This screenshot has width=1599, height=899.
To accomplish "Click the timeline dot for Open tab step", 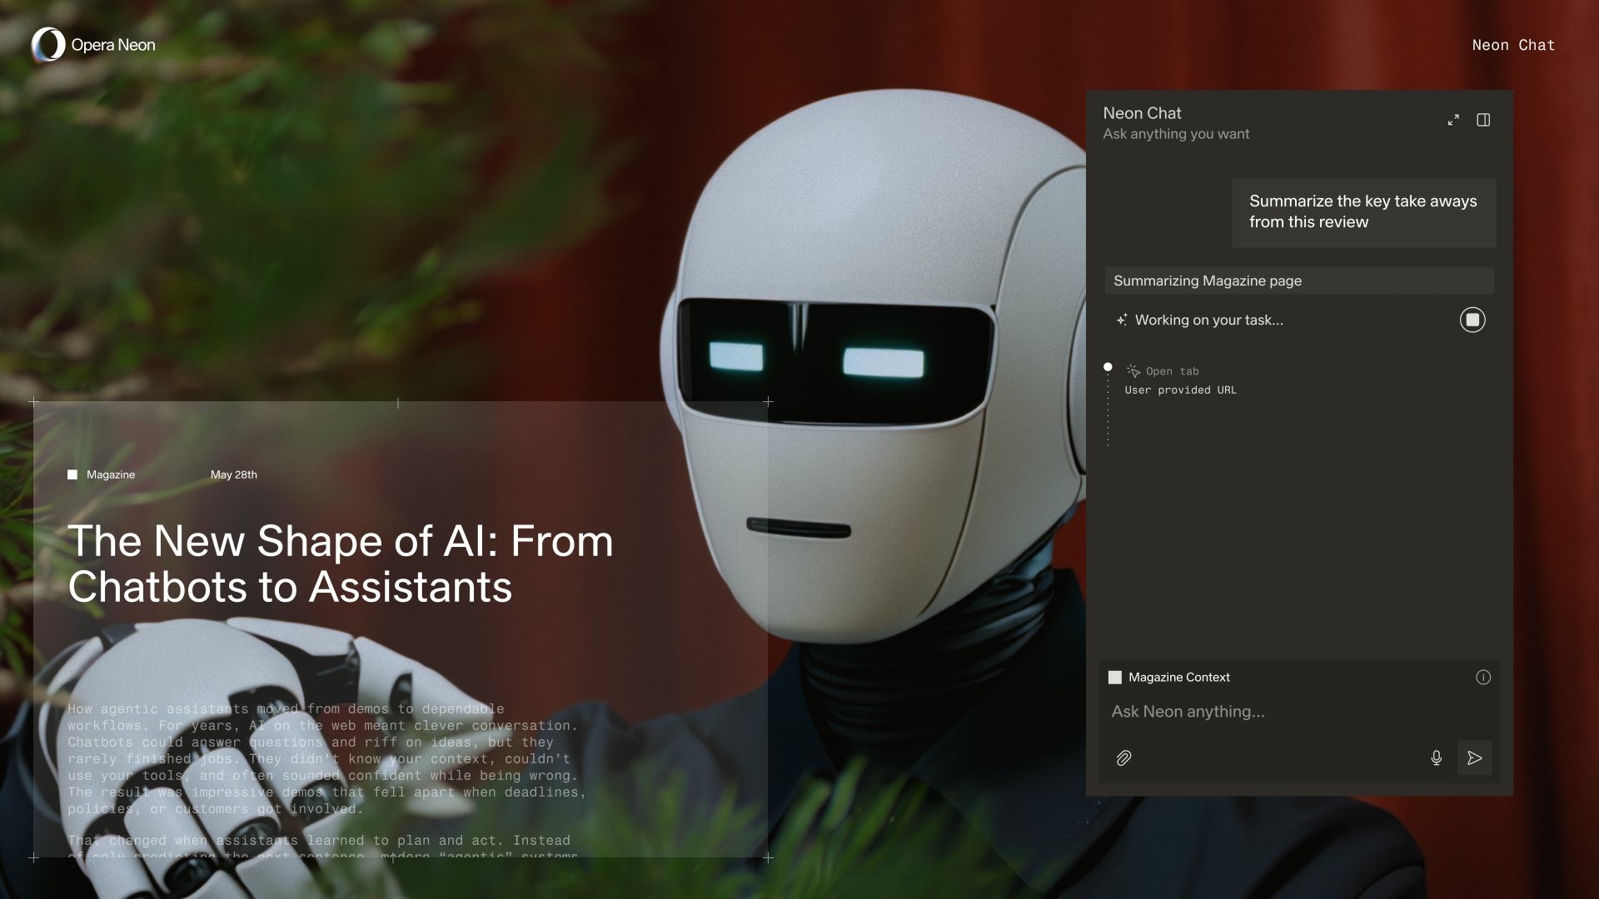I will [x=1108, y=367].
